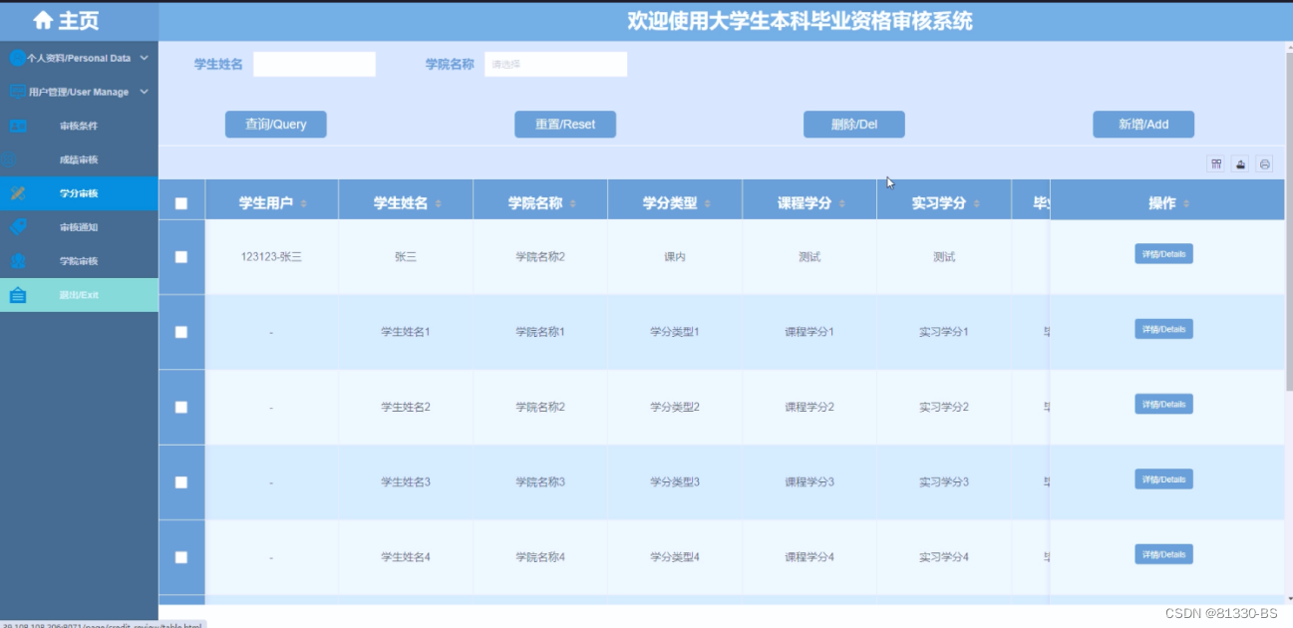The image size is (1293, 628).
Task: Focus the 学生姓名 search input field
Action: (x=314, y=64)
